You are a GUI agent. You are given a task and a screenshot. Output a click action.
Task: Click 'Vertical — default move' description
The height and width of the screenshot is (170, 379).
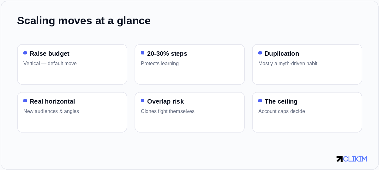point(50,63)
